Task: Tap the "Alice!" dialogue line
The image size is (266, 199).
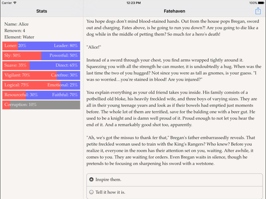Action: tap(93, 47)
